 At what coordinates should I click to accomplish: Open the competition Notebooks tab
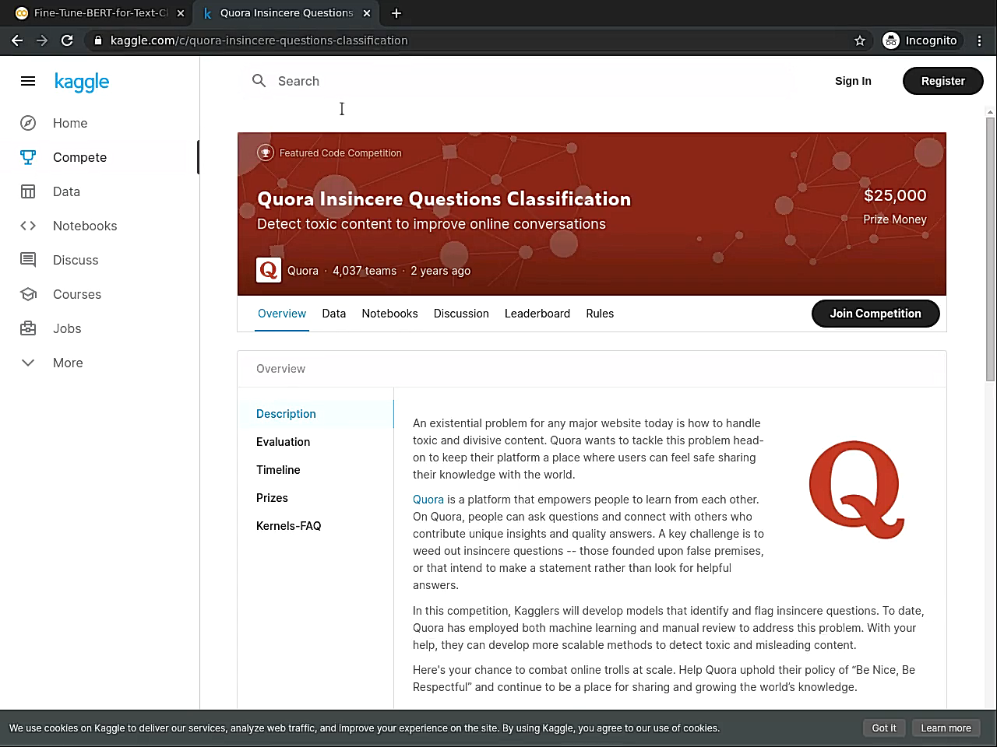click(x=389, y=314)
